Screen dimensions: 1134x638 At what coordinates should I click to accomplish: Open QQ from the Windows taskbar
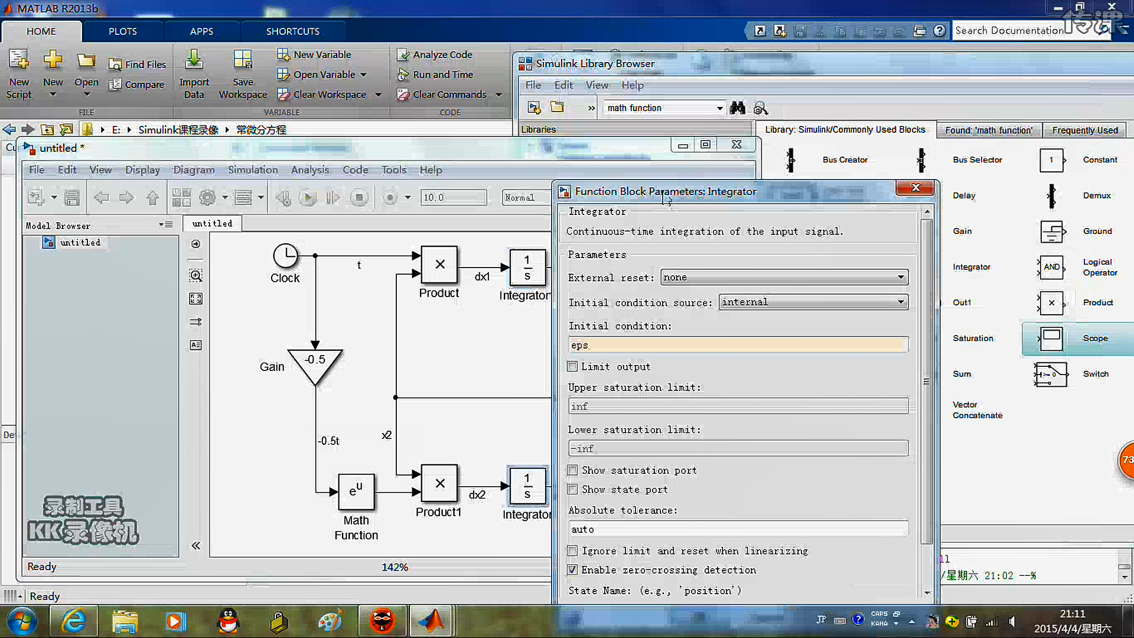227,621
